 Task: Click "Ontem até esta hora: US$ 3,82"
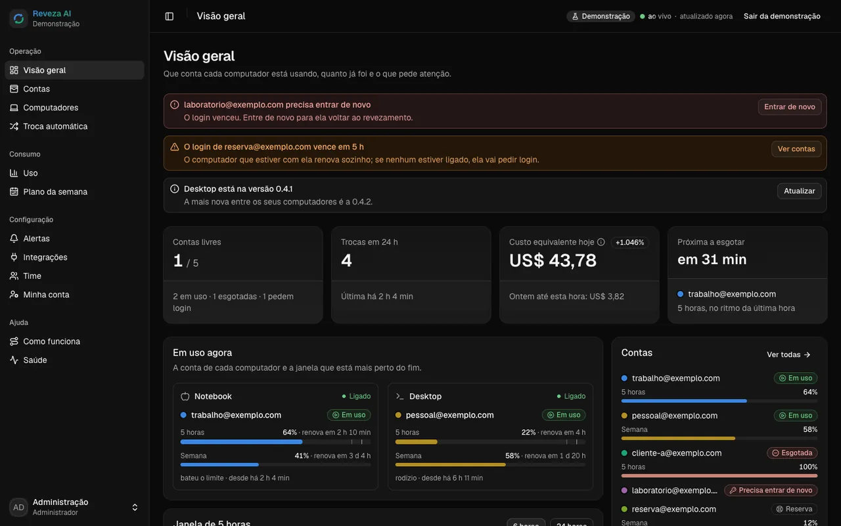pyautogui.click(x=567, y=297)
